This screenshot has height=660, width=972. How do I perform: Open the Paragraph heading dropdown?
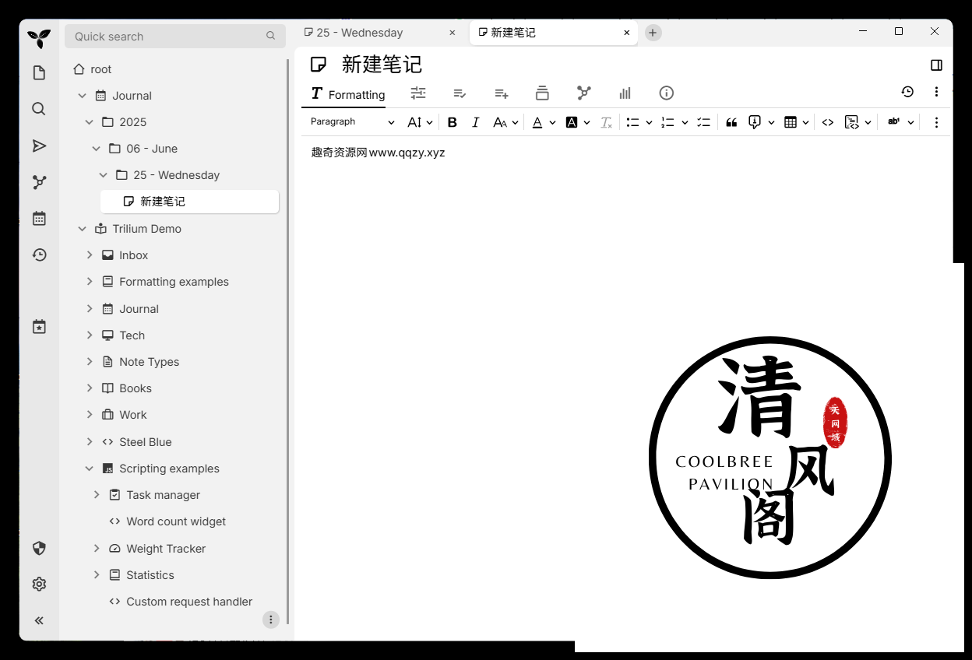[353, 122]
